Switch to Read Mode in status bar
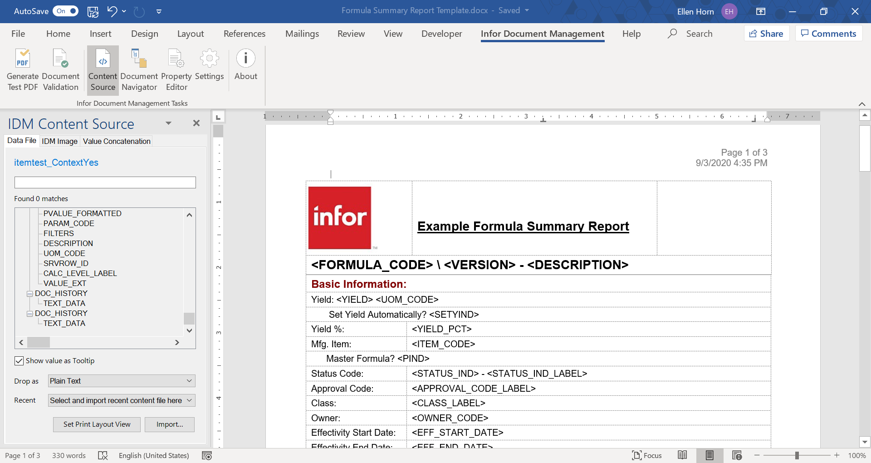The height and width of the screenshot is (463, 871). (682, 455)
